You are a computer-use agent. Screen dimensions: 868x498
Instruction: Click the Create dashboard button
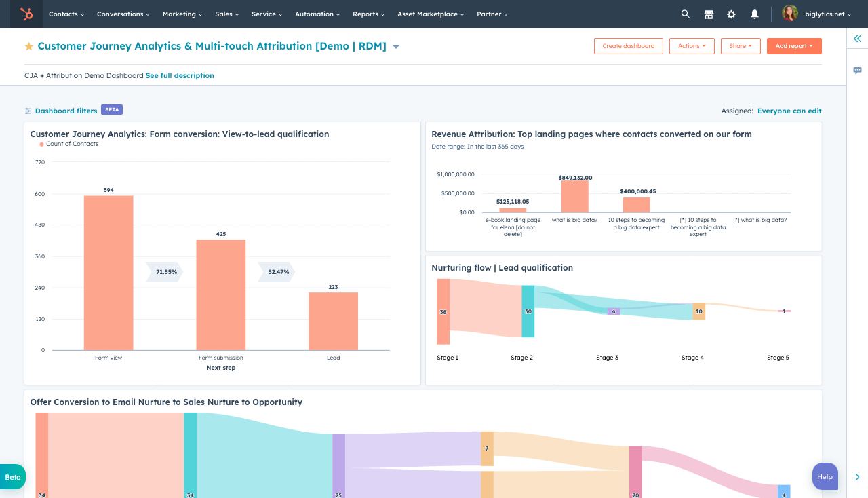coord(628,46)
